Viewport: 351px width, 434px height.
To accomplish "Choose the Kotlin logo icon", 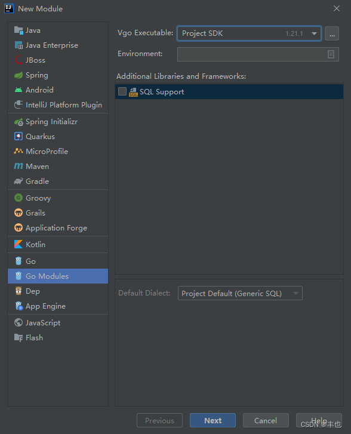I will pyautogui.click(x=19, y=244).
